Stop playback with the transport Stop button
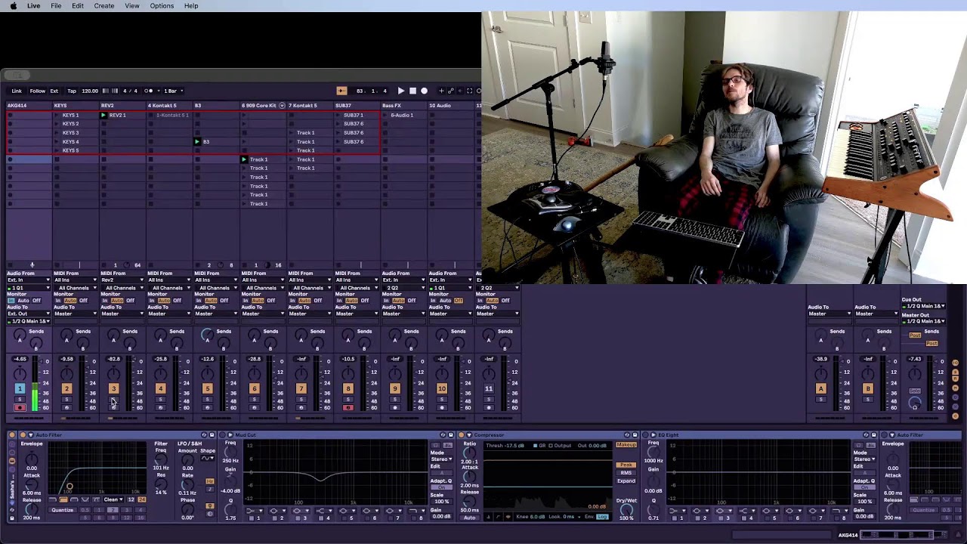 [412, 91]
